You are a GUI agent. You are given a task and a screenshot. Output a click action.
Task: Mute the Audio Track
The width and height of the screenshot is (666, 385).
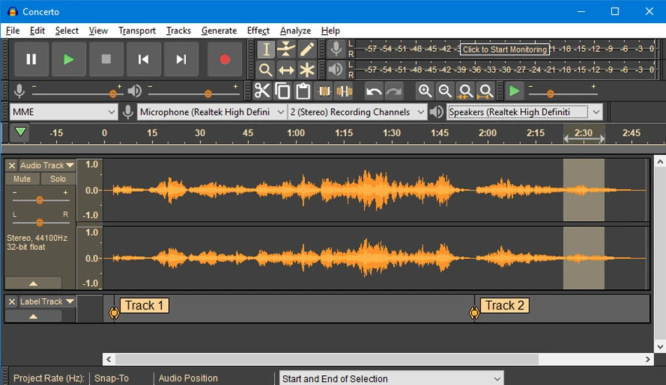point(22,179)
